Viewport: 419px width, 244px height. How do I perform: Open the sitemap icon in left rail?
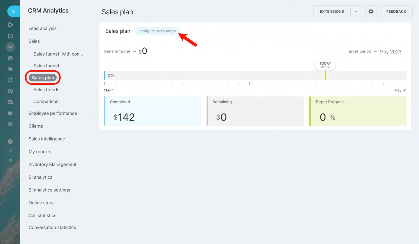tap(10, 151)
